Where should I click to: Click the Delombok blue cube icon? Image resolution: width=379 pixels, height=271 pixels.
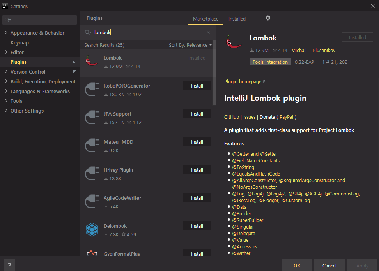pos(92,229)
